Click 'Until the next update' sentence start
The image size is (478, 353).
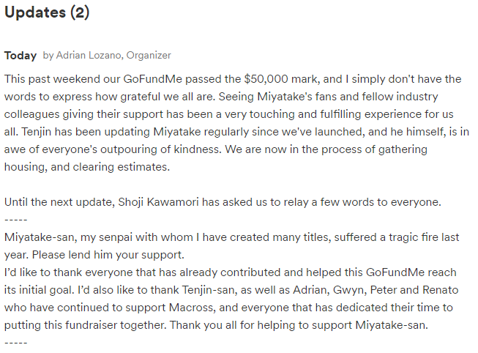pos(59,202)
